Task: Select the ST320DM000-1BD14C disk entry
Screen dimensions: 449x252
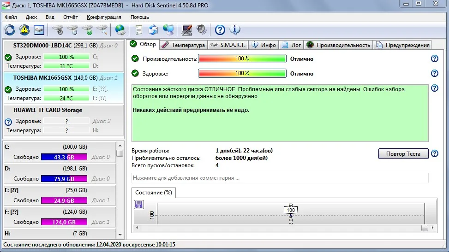Action: pyautogui.click(x=63, y=55)
